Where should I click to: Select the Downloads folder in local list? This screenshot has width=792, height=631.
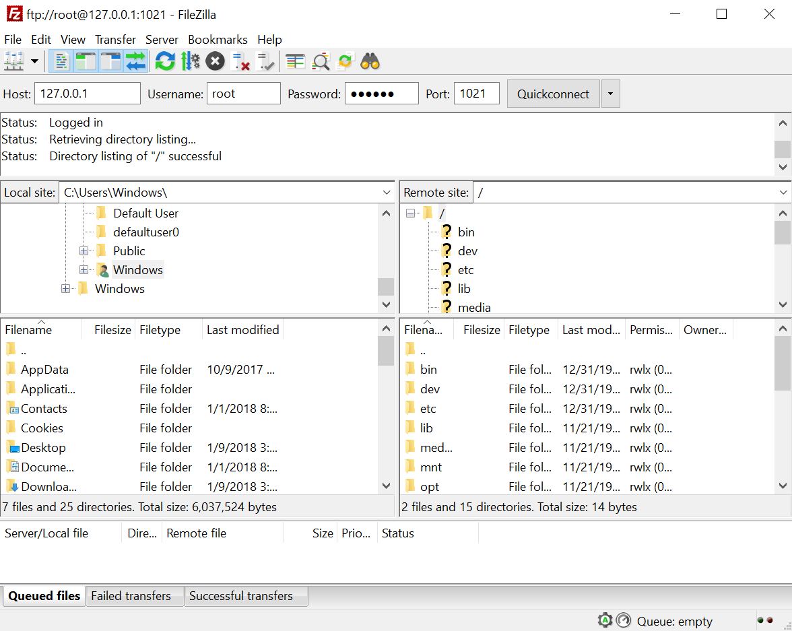click(48, 487)
